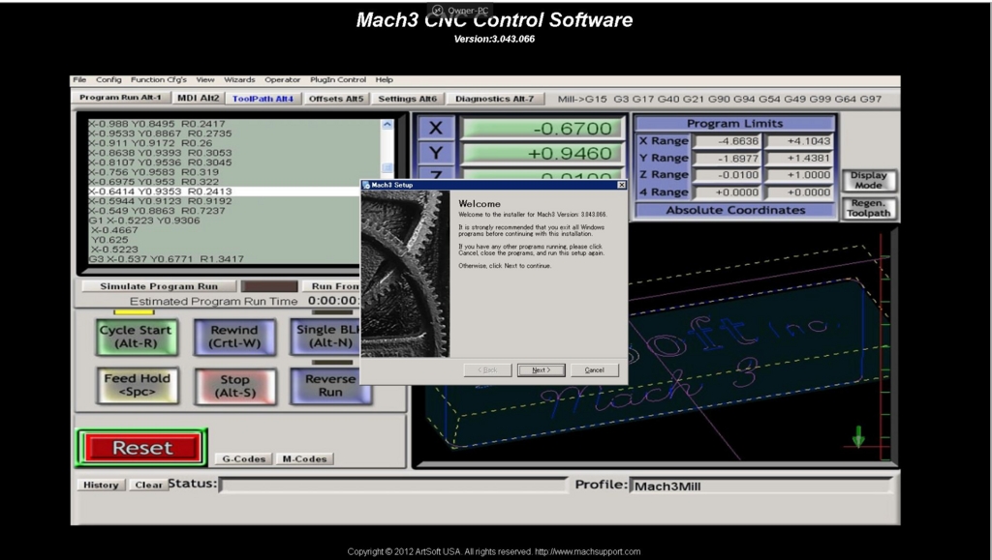Click Next in Mach3 Setup dialog
992x560 pixels.
click(x=541, y=370)
